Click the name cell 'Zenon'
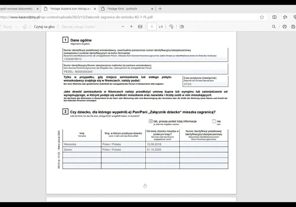 (x=82, y=150)
